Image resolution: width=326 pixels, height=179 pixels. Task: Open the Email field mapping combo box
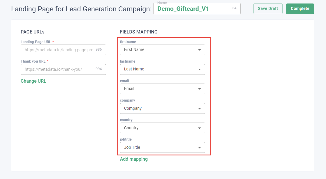(x=159, y=89)
